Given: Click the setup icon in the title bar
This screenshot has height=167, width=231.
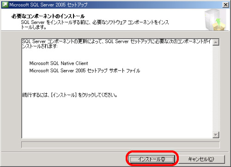Looking at the screenshot, I should tap(5, 5).
